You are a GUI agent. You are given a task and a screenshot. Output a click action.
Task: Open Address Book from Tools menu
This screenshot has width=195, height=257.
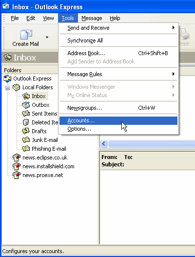(x=118, y=53)
